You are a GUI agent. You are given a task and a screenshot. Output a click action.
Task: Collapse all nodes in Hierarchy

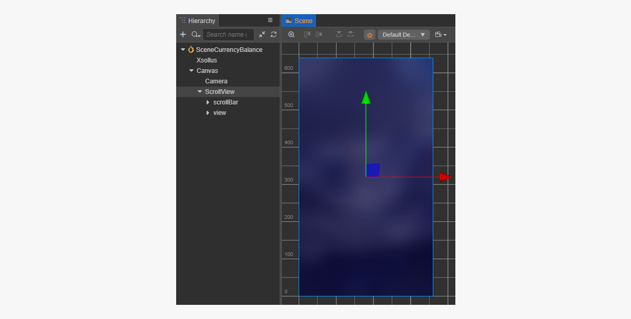point(262,35)
